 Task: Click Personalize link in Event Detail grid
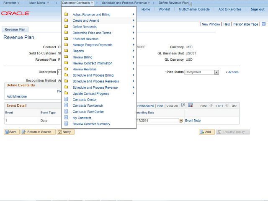click(145, 106)
